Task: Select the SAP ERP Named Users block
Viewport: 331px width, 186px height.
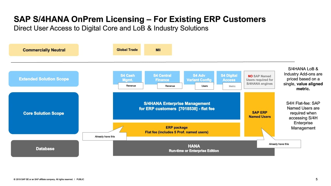Action: 259,114
